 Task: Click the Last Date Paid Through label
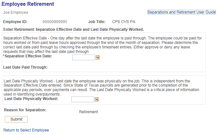25,67
